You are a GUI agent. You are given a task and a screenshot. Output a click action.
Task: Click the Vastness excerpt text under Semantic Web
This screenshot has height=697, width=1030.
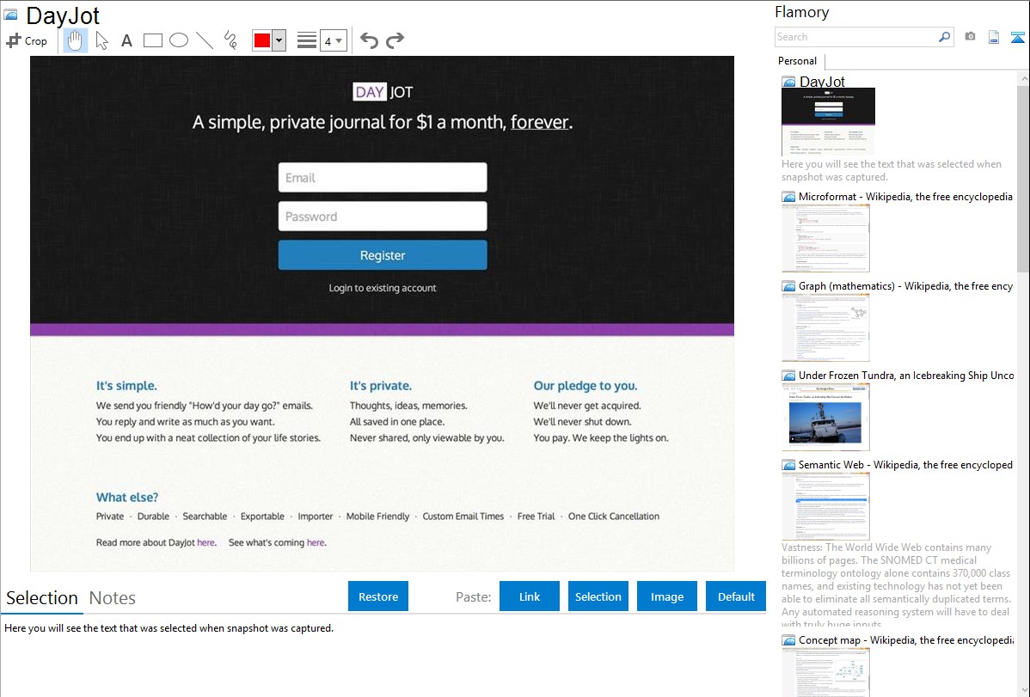point(896,585)
